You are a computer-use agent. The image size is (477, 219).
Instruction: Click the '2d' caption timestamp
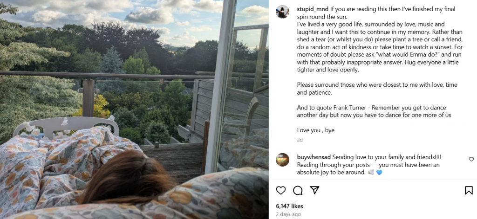(x=300, y=140)
